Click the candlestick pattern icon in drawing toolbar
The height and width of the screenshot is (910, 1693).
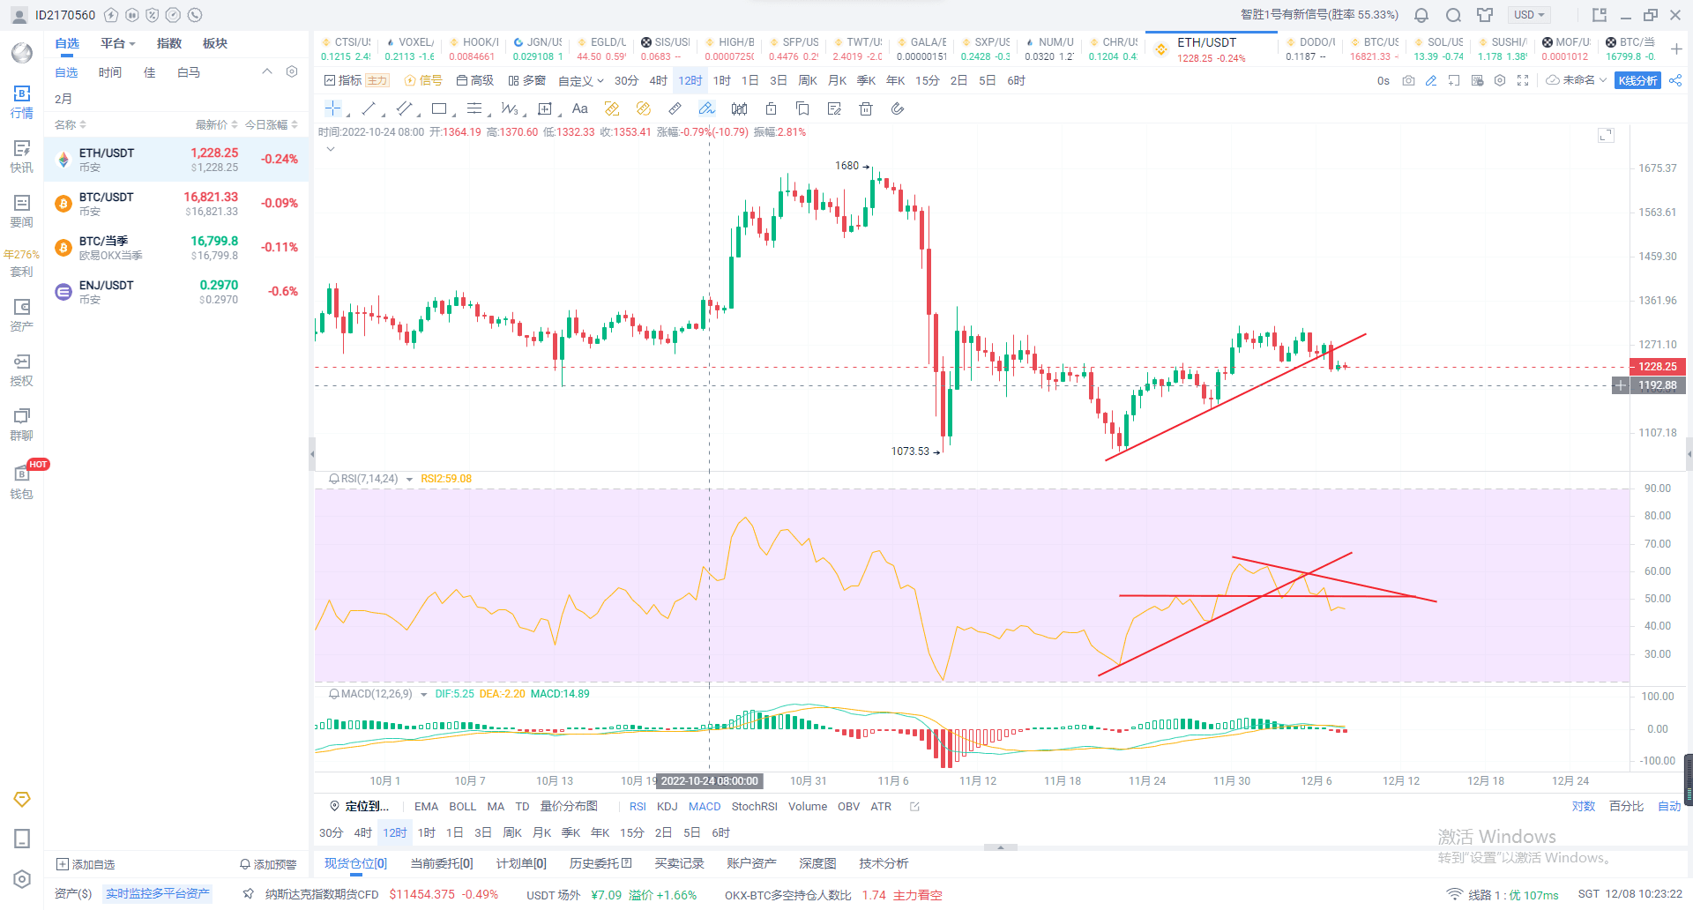coord(739,108)
